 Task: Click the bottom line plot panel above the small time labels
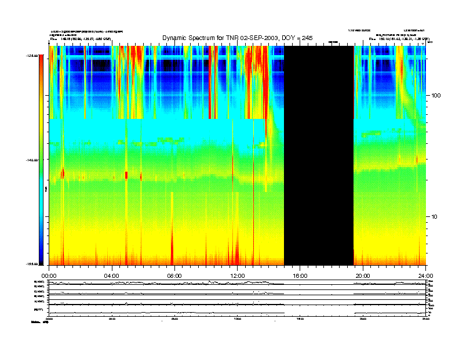click(x=238, y=310)
